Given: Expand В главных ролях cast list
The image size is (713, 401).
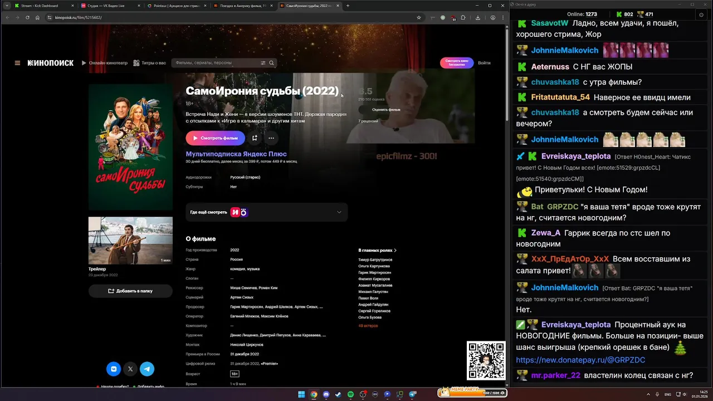Looking at the screenshot, I should pos(378,251).
